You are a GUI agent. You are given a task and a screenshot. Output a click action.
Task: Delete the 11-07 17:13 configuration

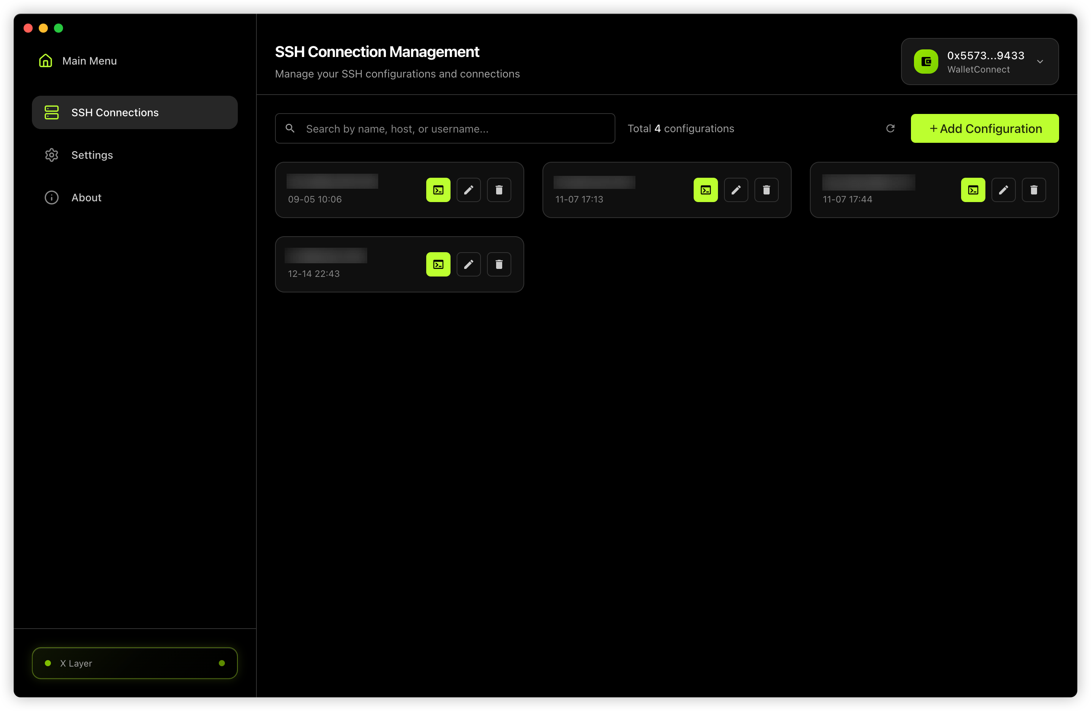coord(766,190)
